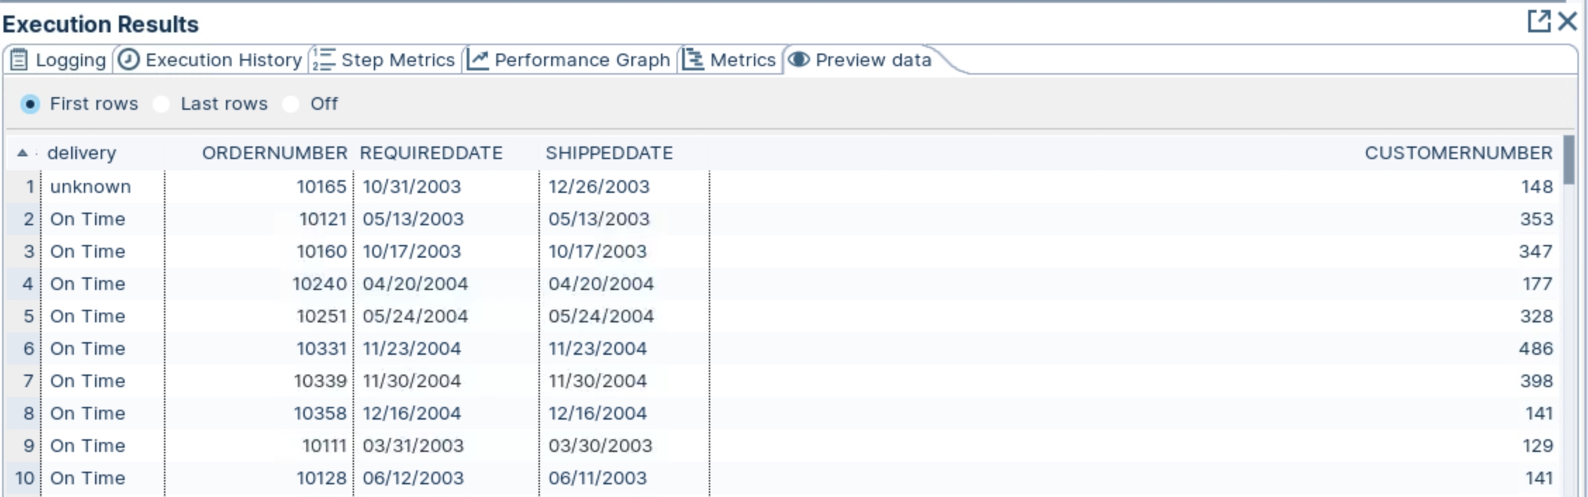
Task: Click the Execution History clock icon
Action: click(129, 60)
